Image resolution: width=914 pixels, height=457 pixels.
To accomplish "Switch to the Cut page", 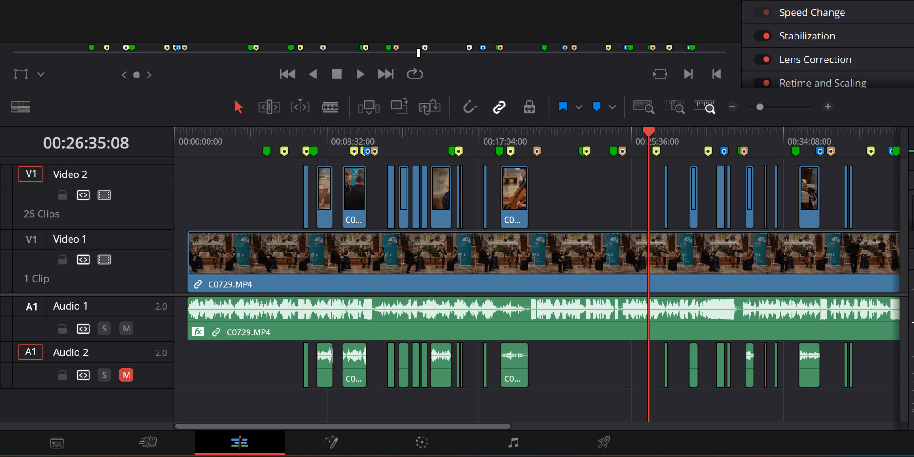I will click(148, 442).
